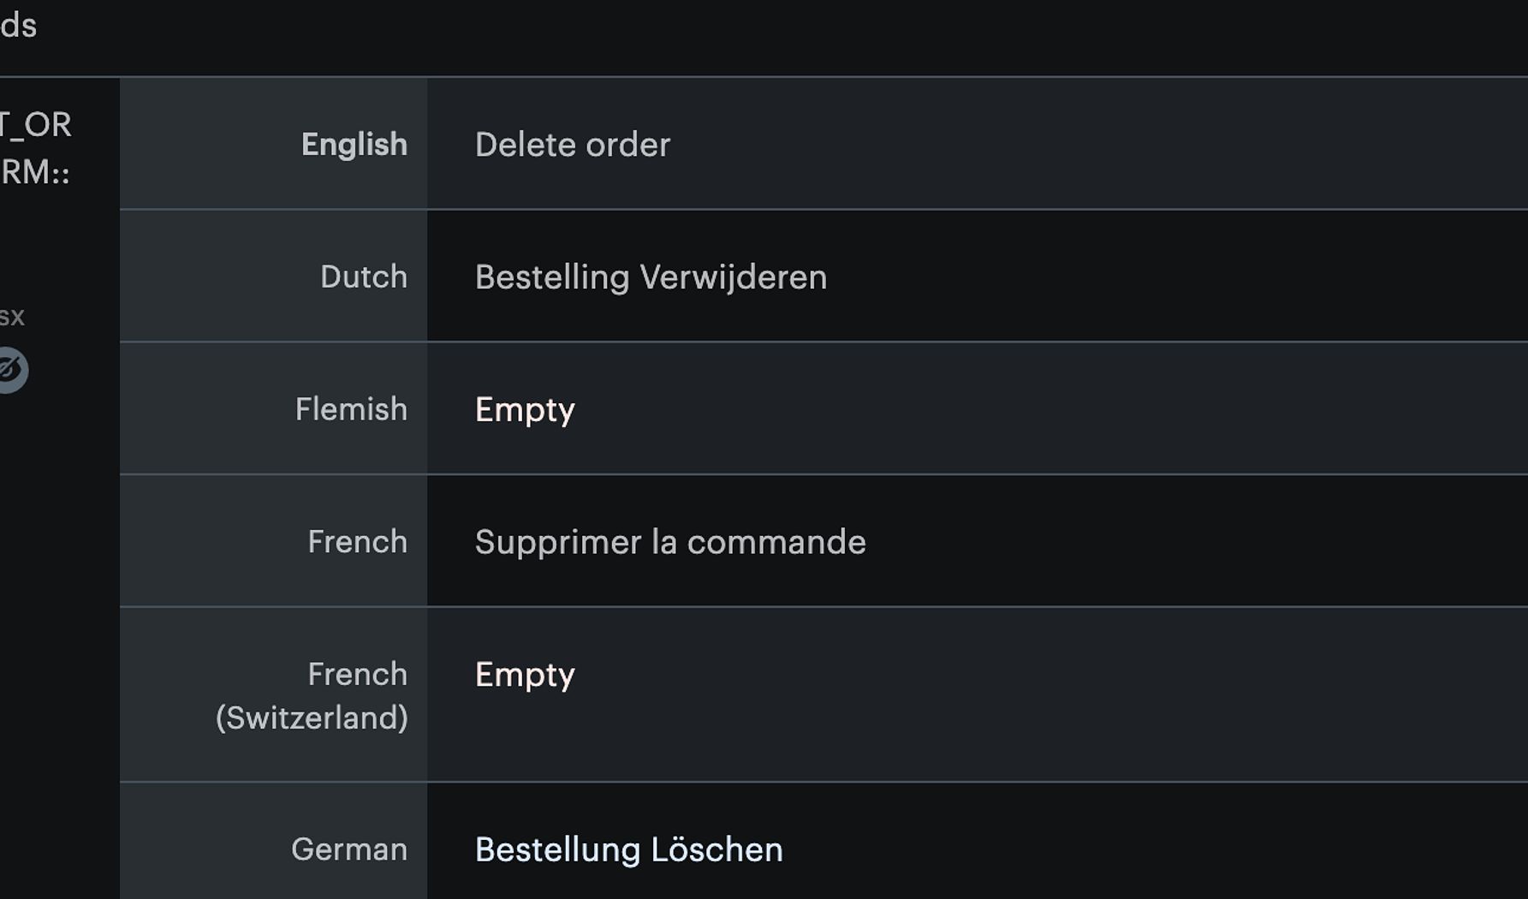Click the French (Switzerland) language label
This screenshot has width=1528, height=899.
tap(312, 696)
